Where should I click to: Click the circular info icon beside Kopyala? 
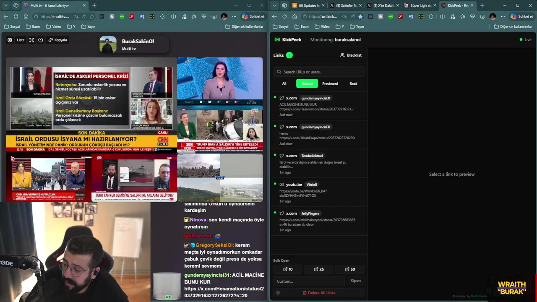pyautogui.click(x=41, y=40)
